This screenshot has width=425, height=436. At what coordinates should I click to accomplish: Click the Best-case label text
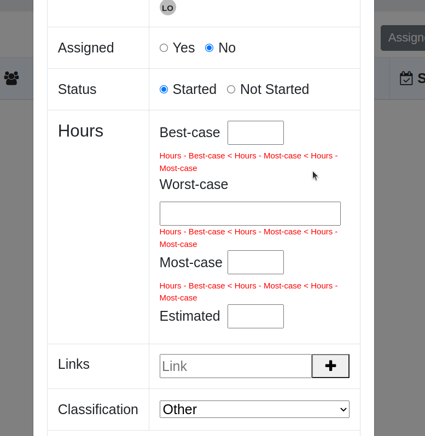(190, 132)
